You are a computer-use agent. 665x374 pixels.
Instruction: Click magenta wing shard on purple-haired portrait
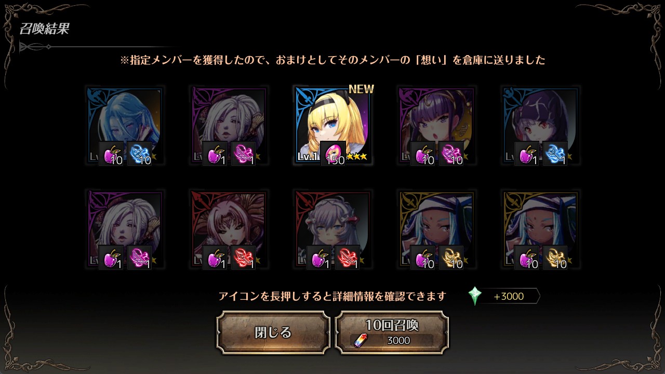(451, 154)
